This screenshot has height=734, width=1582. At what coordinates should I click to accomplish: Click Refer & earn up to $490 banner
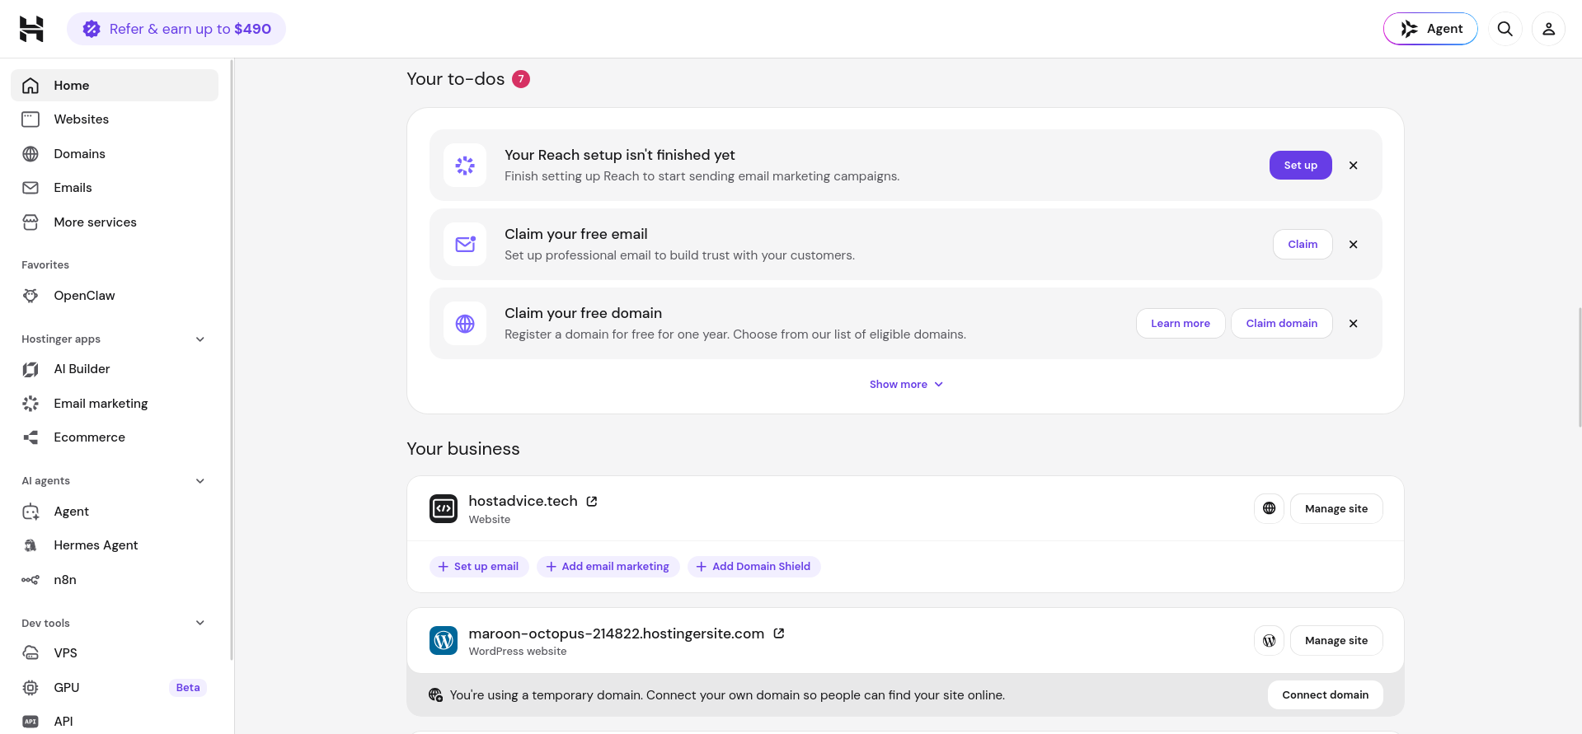click(x=176, y=29)
